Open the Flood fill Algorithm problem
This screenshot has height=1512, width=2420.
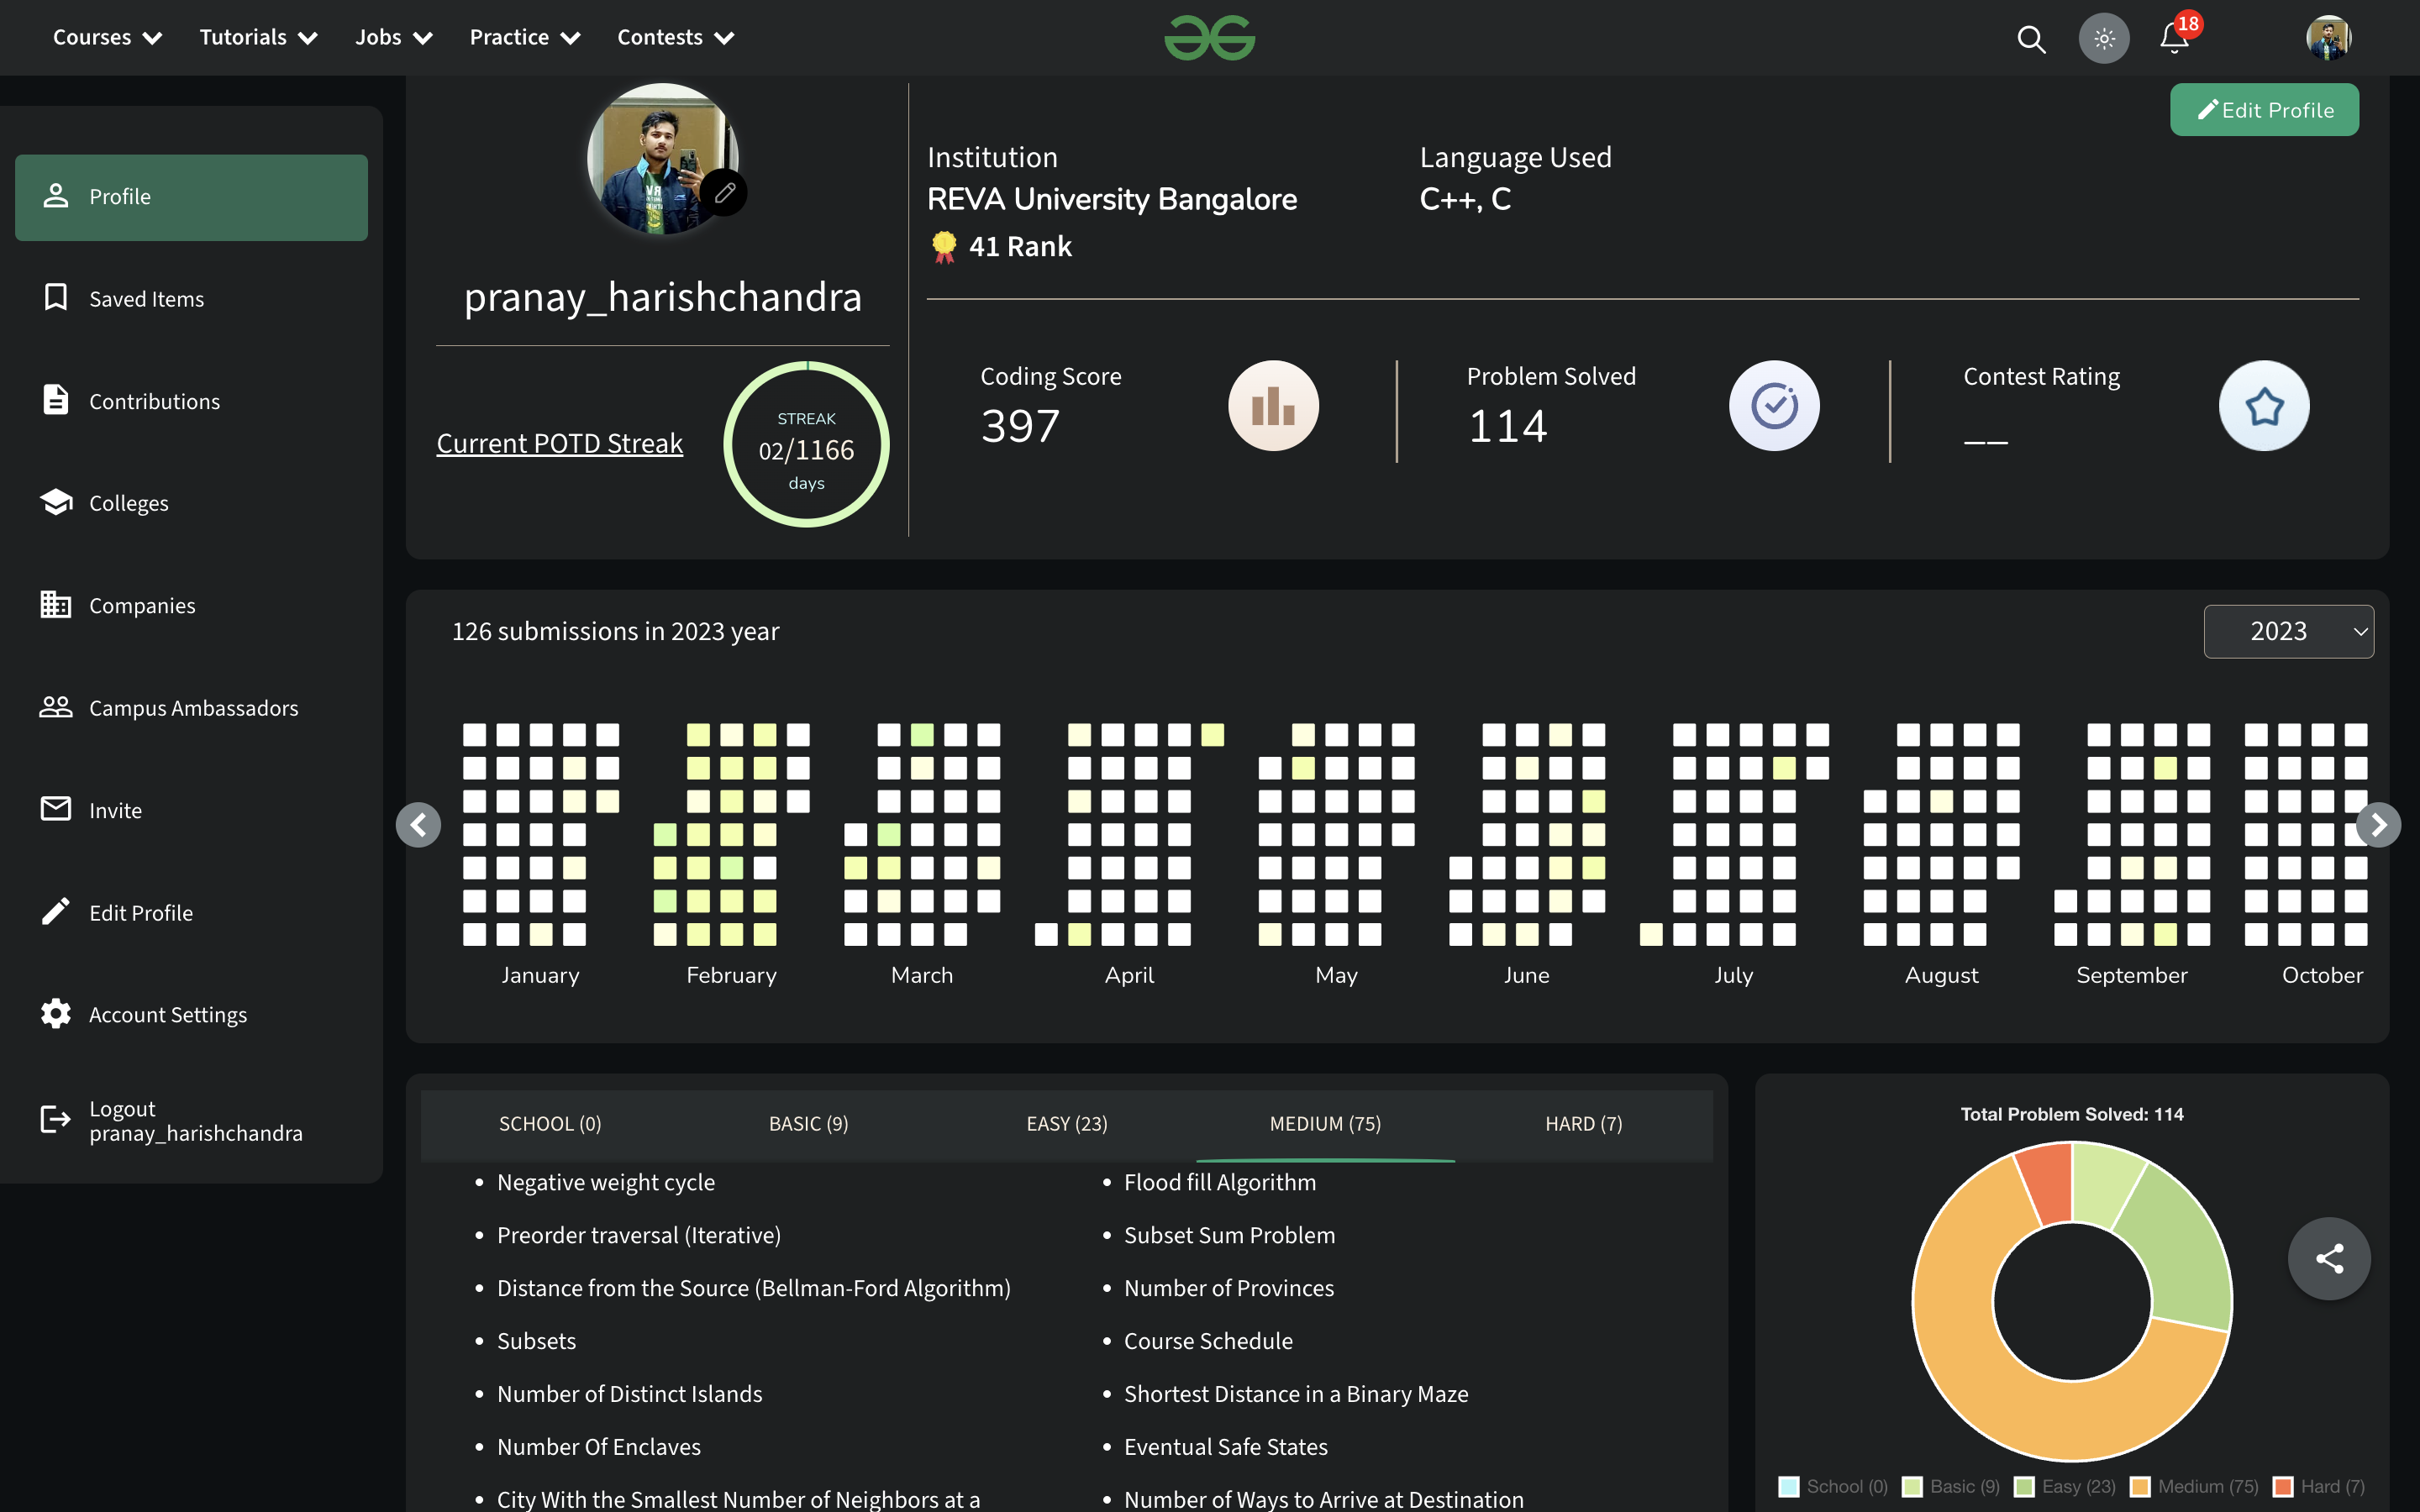coord(1220,1182)
